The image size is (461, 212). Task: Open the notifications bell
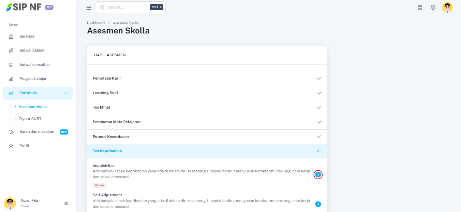click(x=433, y=8)
